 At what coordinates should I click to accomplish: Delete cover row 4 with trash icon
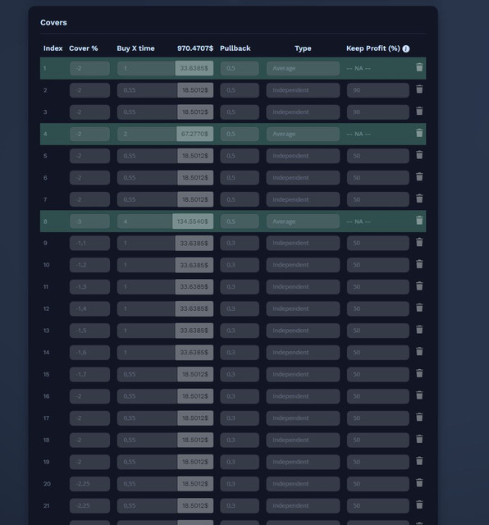click(419, 133)
